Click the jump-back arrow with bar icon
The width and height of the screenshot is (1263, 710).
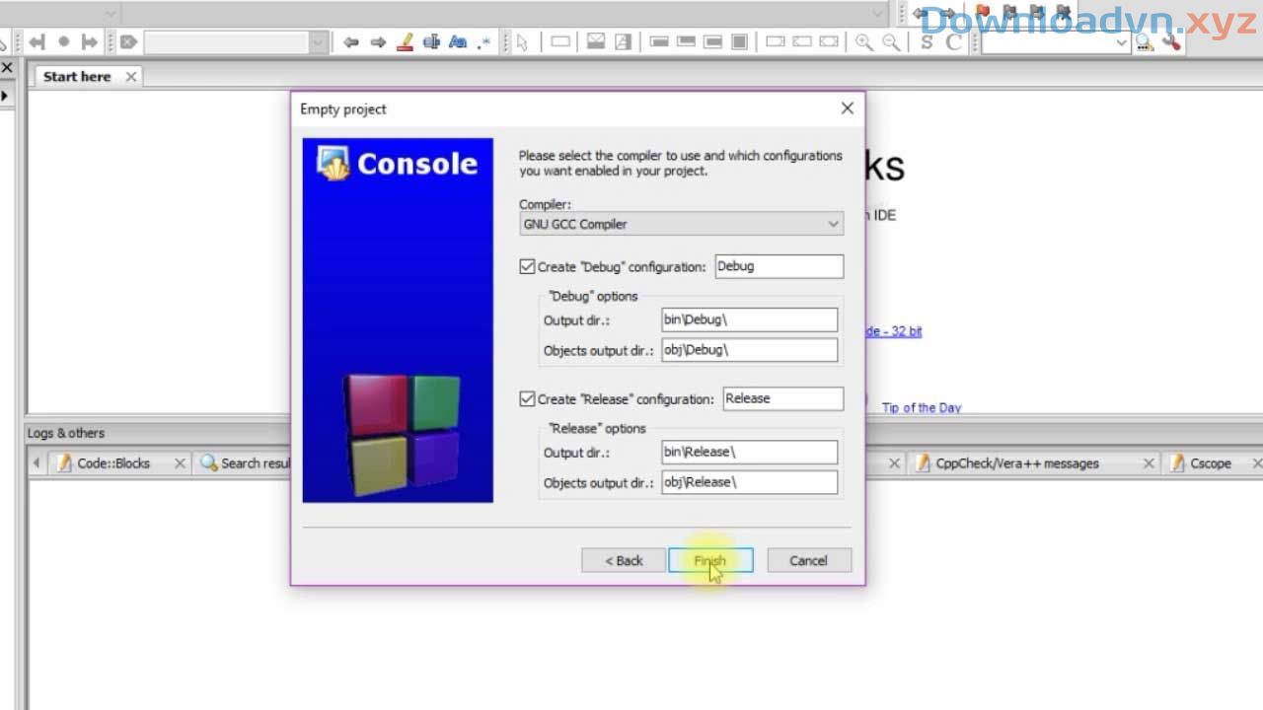(37, 42)
